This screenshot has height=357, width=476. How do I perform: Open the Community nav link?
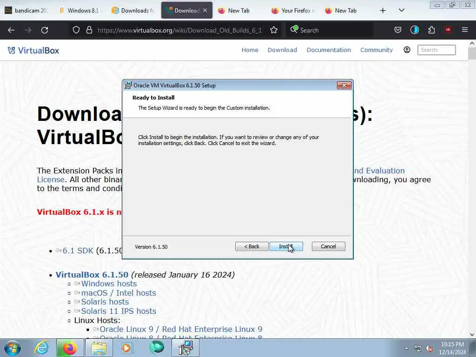[376, 50]
